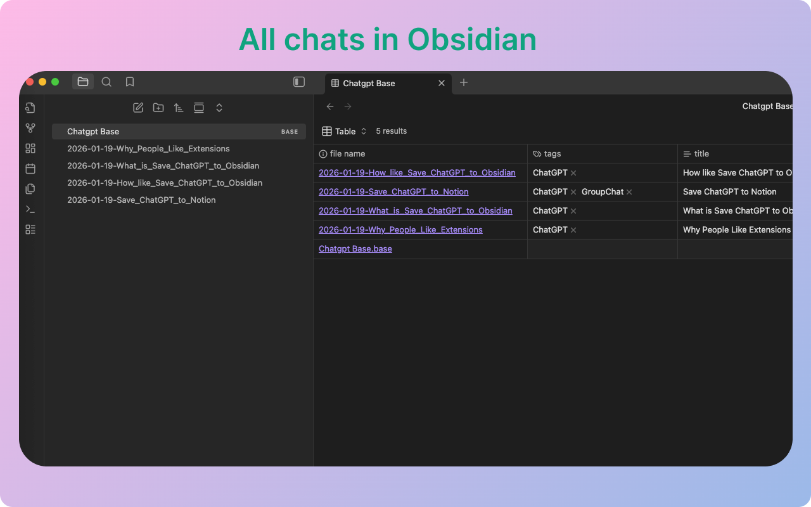
Task: Click the file name column header
Action: pyautogui.click(x=421, y=154)
